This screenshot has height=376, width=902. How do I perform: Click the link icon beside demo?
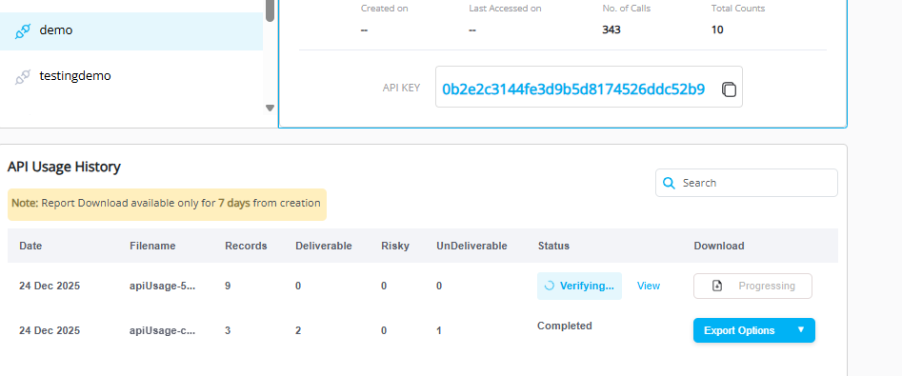tap(23, 31)
